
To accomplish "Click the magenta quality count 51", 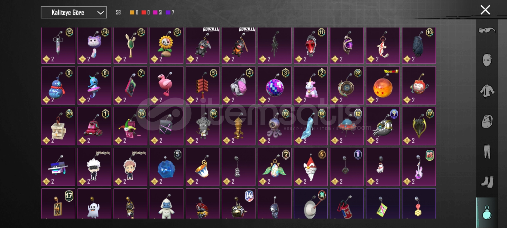I will [158, 12].
